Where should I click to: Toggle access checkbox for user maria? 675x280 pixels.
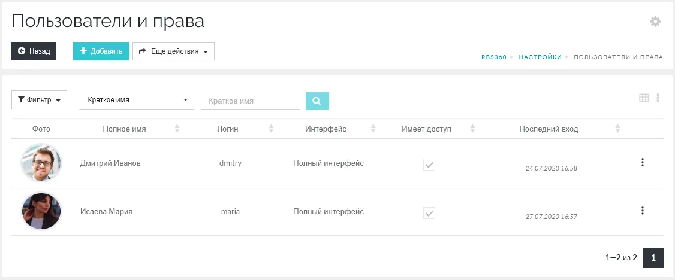tap(429, 213)
